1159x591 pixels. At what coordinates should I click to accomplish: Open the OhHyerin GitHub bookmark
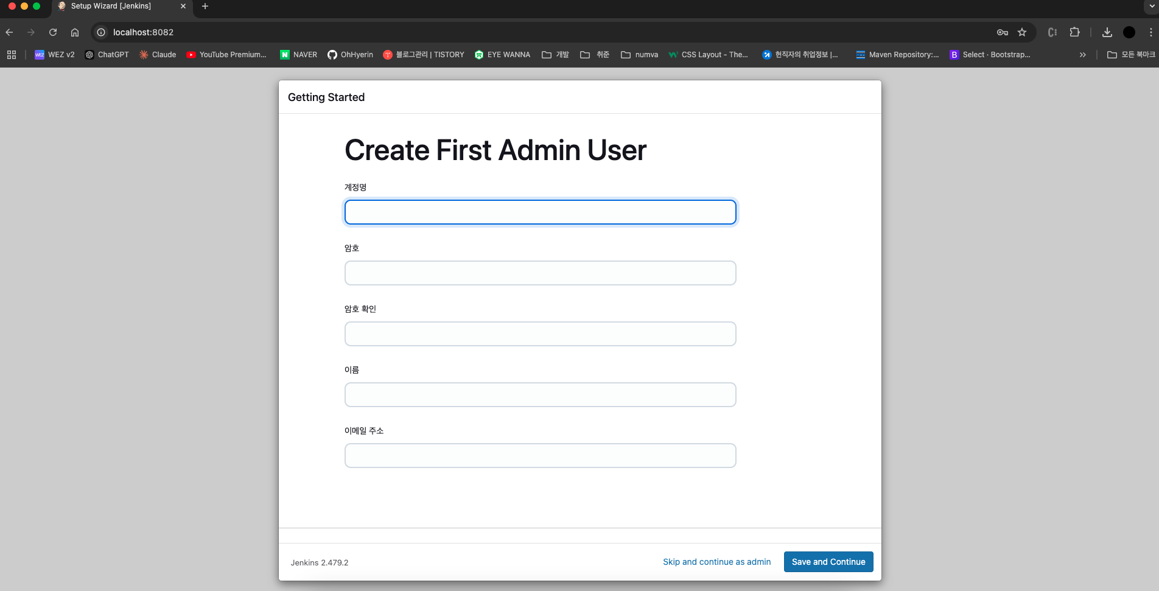[x=351, y=55]
